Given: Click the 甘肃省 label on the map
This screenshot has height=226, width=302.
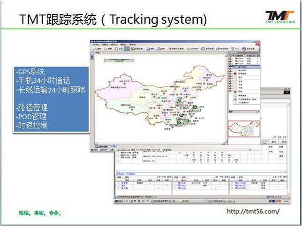Looking at the screenshot, I should point(145,90).
